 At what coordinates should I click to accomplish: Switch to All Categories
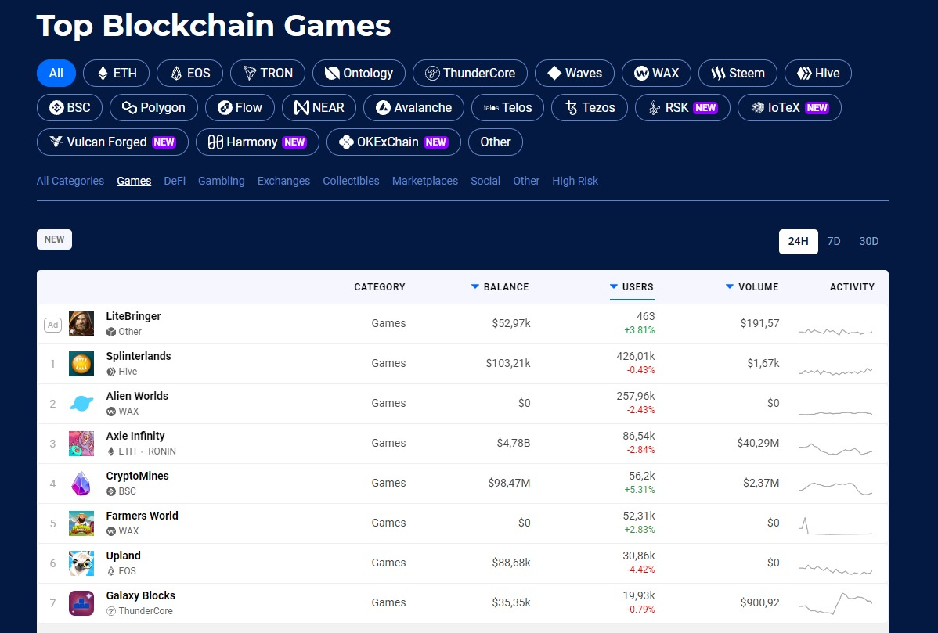click(70, 181)
